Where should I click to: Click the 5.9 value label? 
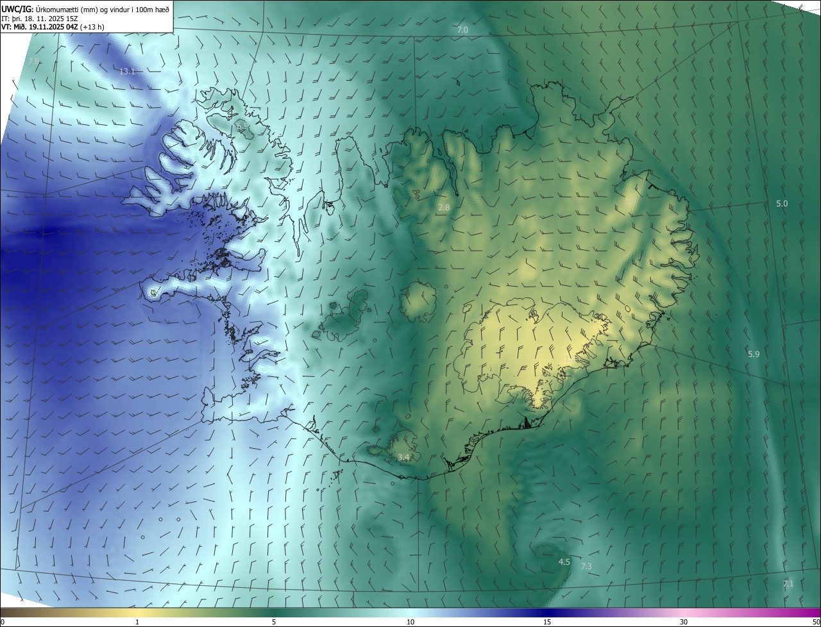point(754,354)
